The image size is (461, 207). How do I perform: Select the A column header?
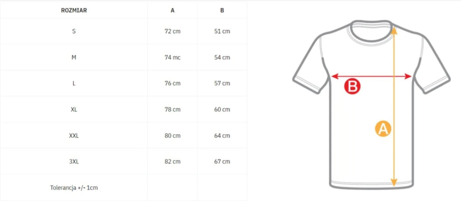click(173, 10)
